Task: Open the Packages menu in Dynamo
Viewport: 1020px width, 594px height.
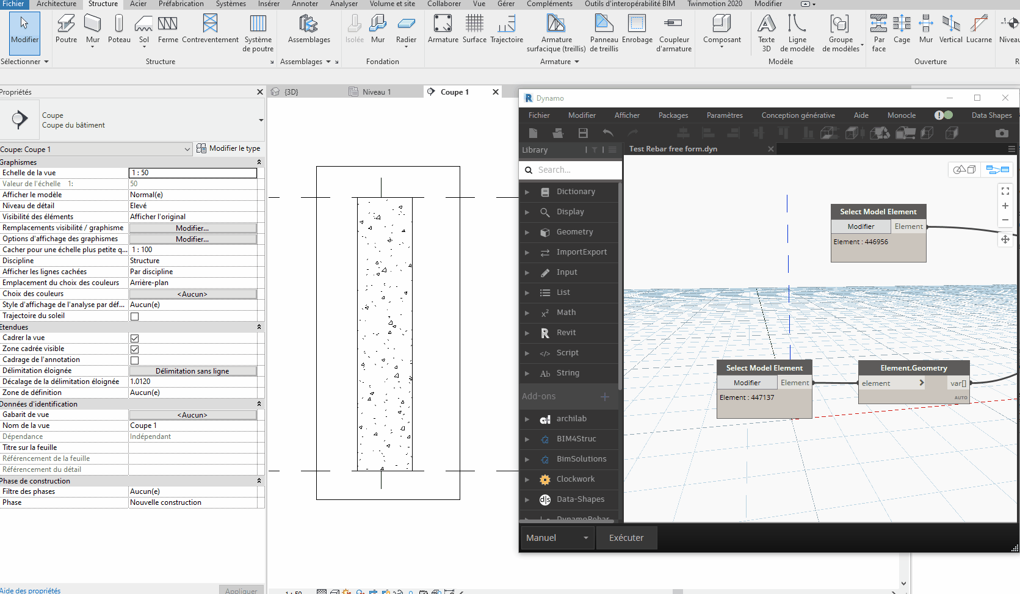Action: [x=673, y=115]
